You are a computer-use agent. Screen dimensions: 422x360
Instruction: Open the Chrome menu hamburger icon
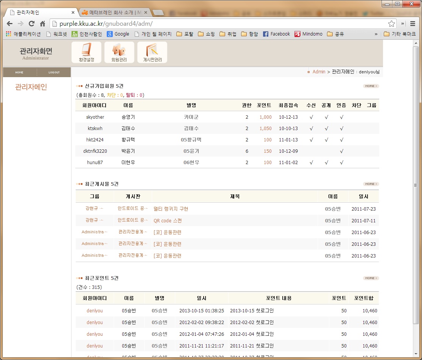(413, 23)
